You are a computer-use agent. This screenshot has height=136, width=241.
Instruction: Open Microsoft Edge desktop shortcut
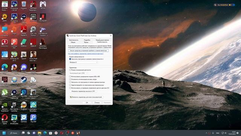click(x=5, y=69)
